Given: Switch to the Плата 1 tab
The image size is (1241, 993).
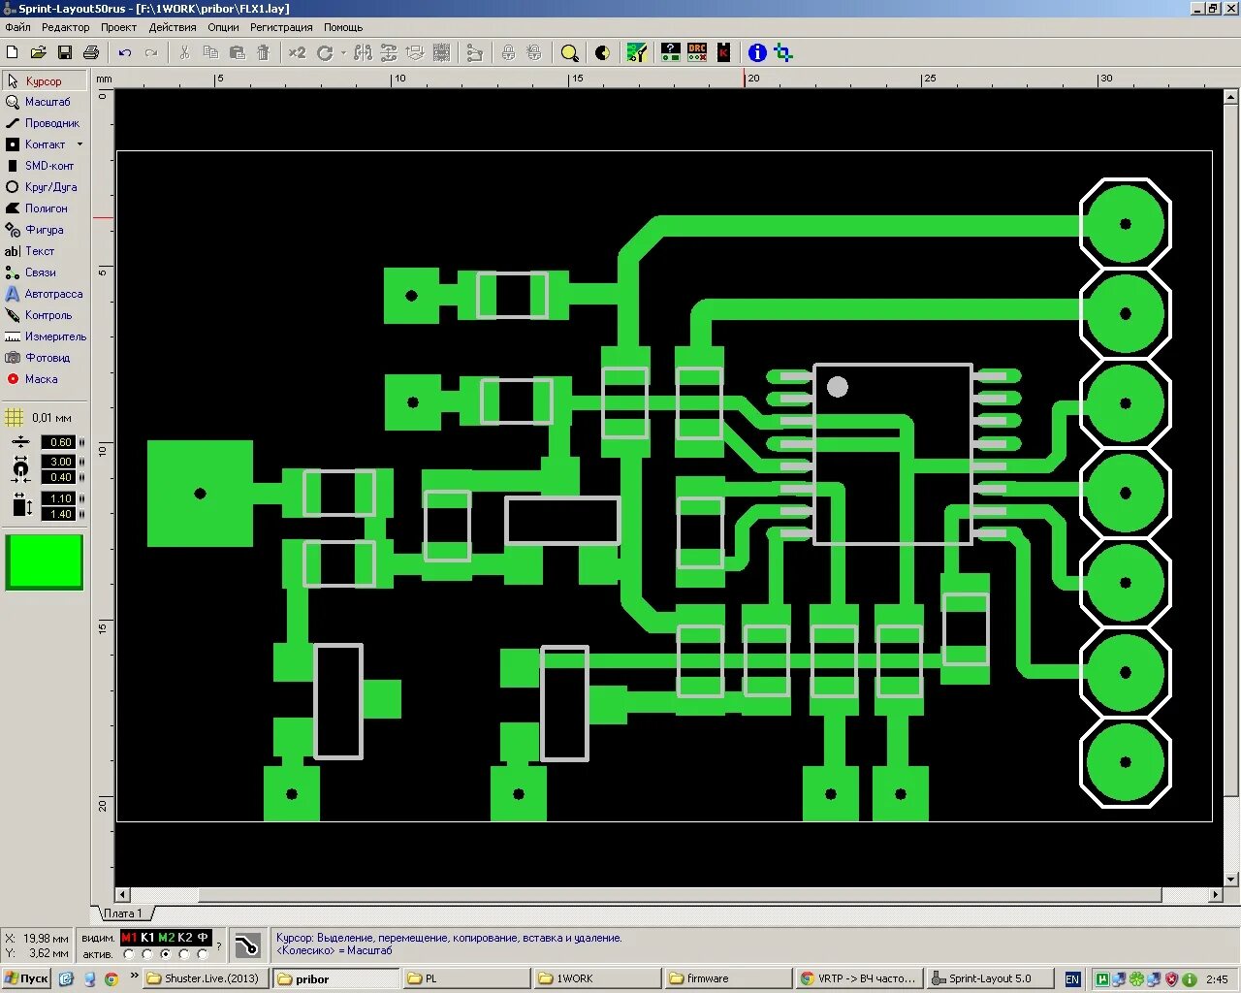Looking at the screenshot, I should point(123,913).
